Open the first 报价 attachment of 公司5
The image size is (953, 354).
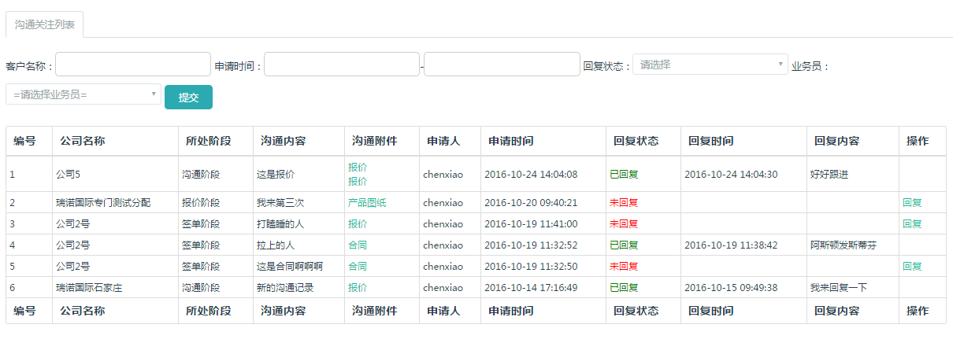pos(358,168)
